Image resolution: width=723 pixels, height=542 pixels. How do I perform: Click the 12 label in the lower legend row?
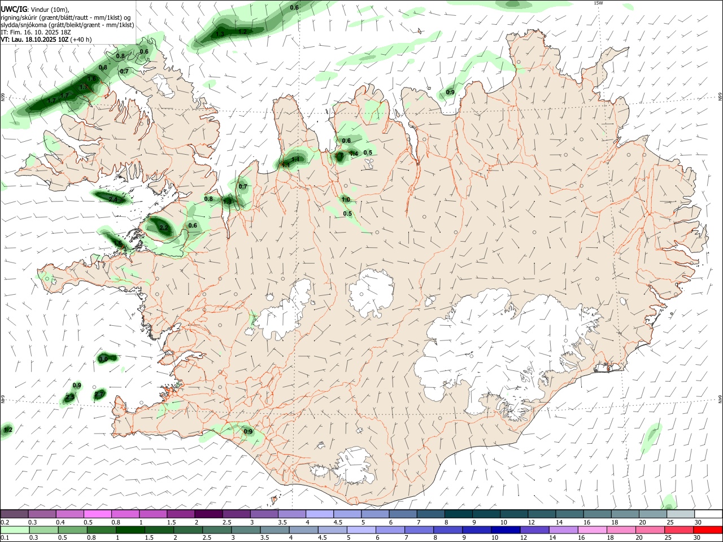point(524,538)
